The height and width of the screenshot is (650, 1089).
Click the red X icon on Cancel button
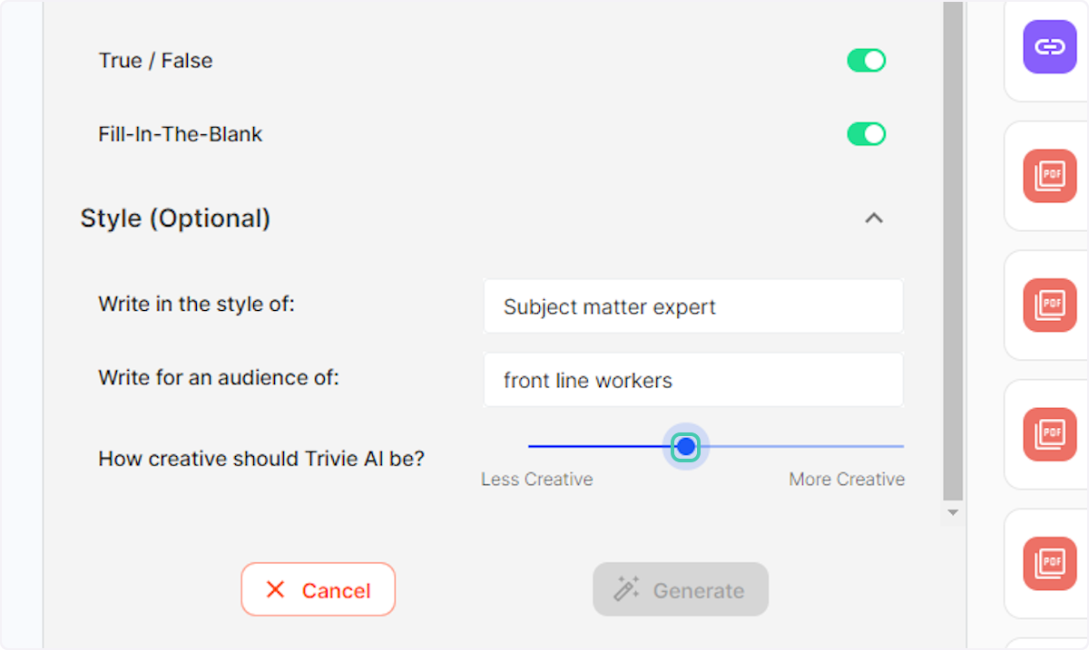pos(274,589)
